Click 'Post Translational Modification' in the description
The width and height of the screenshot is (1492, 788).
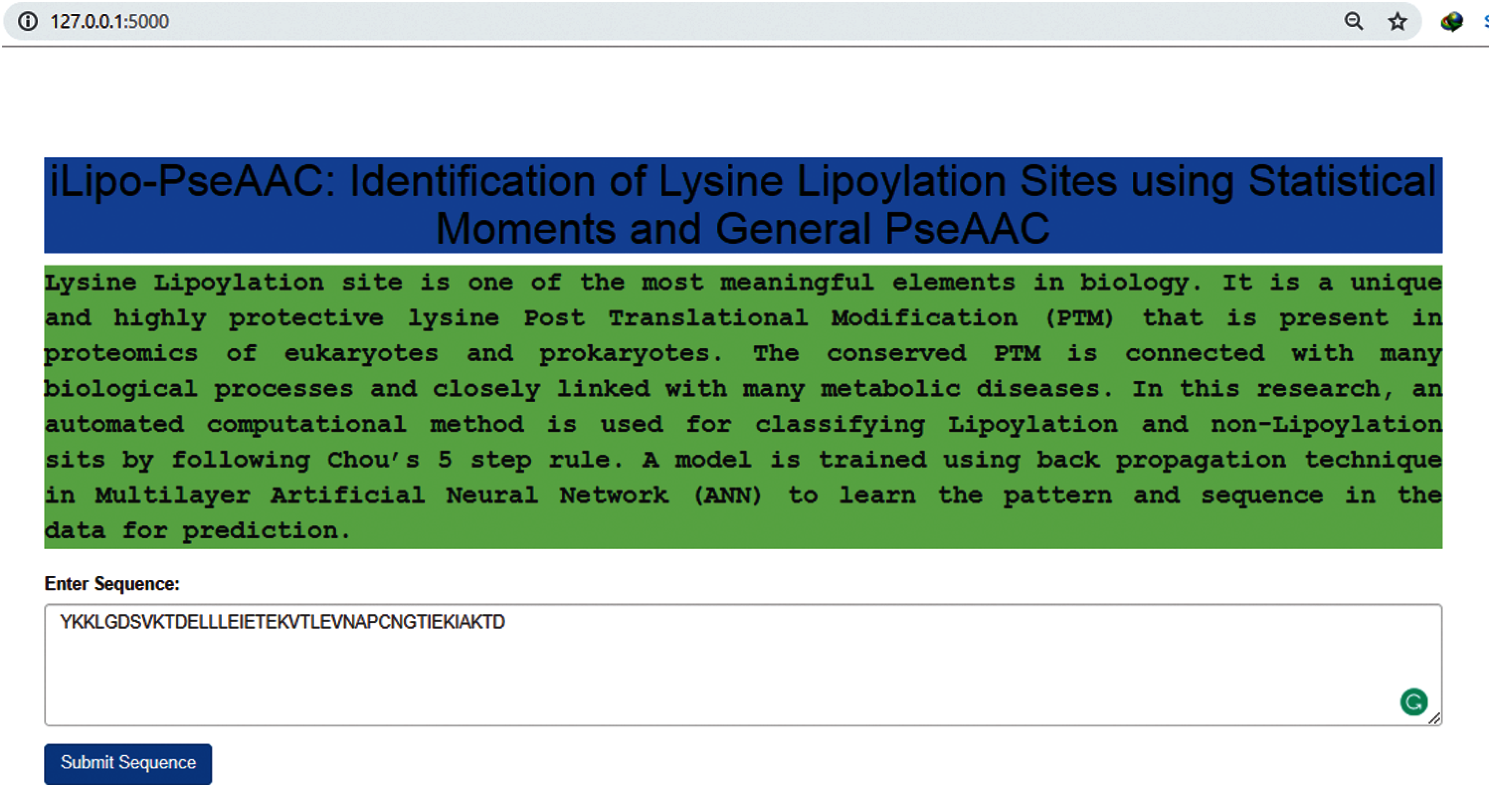pyautogui.click(x=770, y=318)
